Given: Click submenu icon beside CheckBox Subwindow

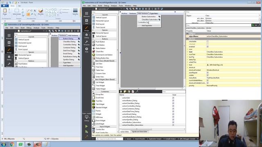Looking at the screenshot, I should click(159, 20).
